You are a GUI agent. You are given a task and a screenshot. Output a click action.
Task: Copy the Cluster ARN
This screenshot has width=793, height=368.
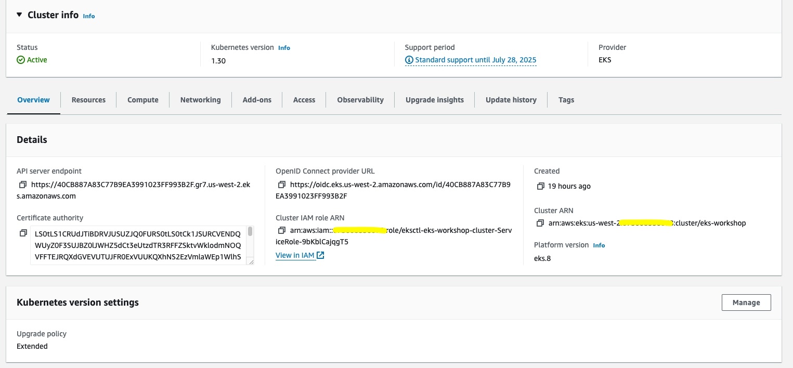[540, 223]
